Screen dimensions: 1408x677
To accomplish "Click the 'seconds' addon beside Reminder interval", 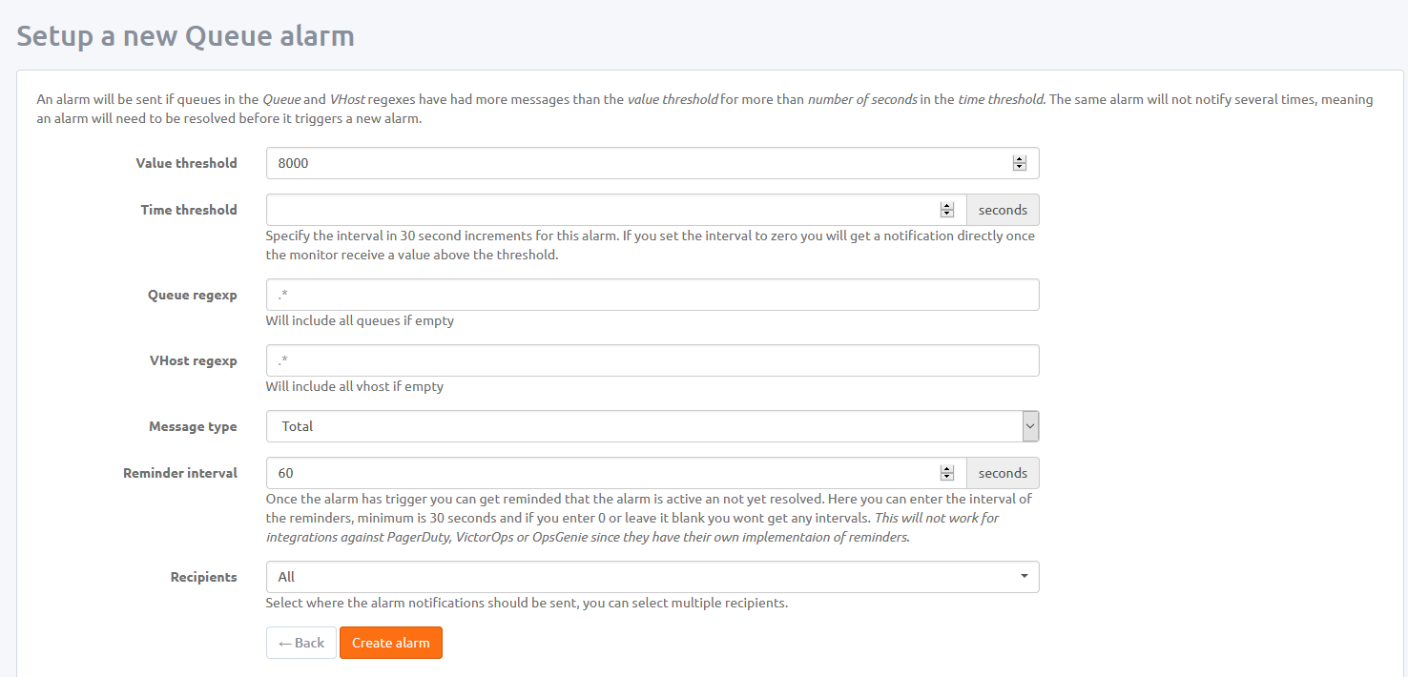I will (1004, 473).
